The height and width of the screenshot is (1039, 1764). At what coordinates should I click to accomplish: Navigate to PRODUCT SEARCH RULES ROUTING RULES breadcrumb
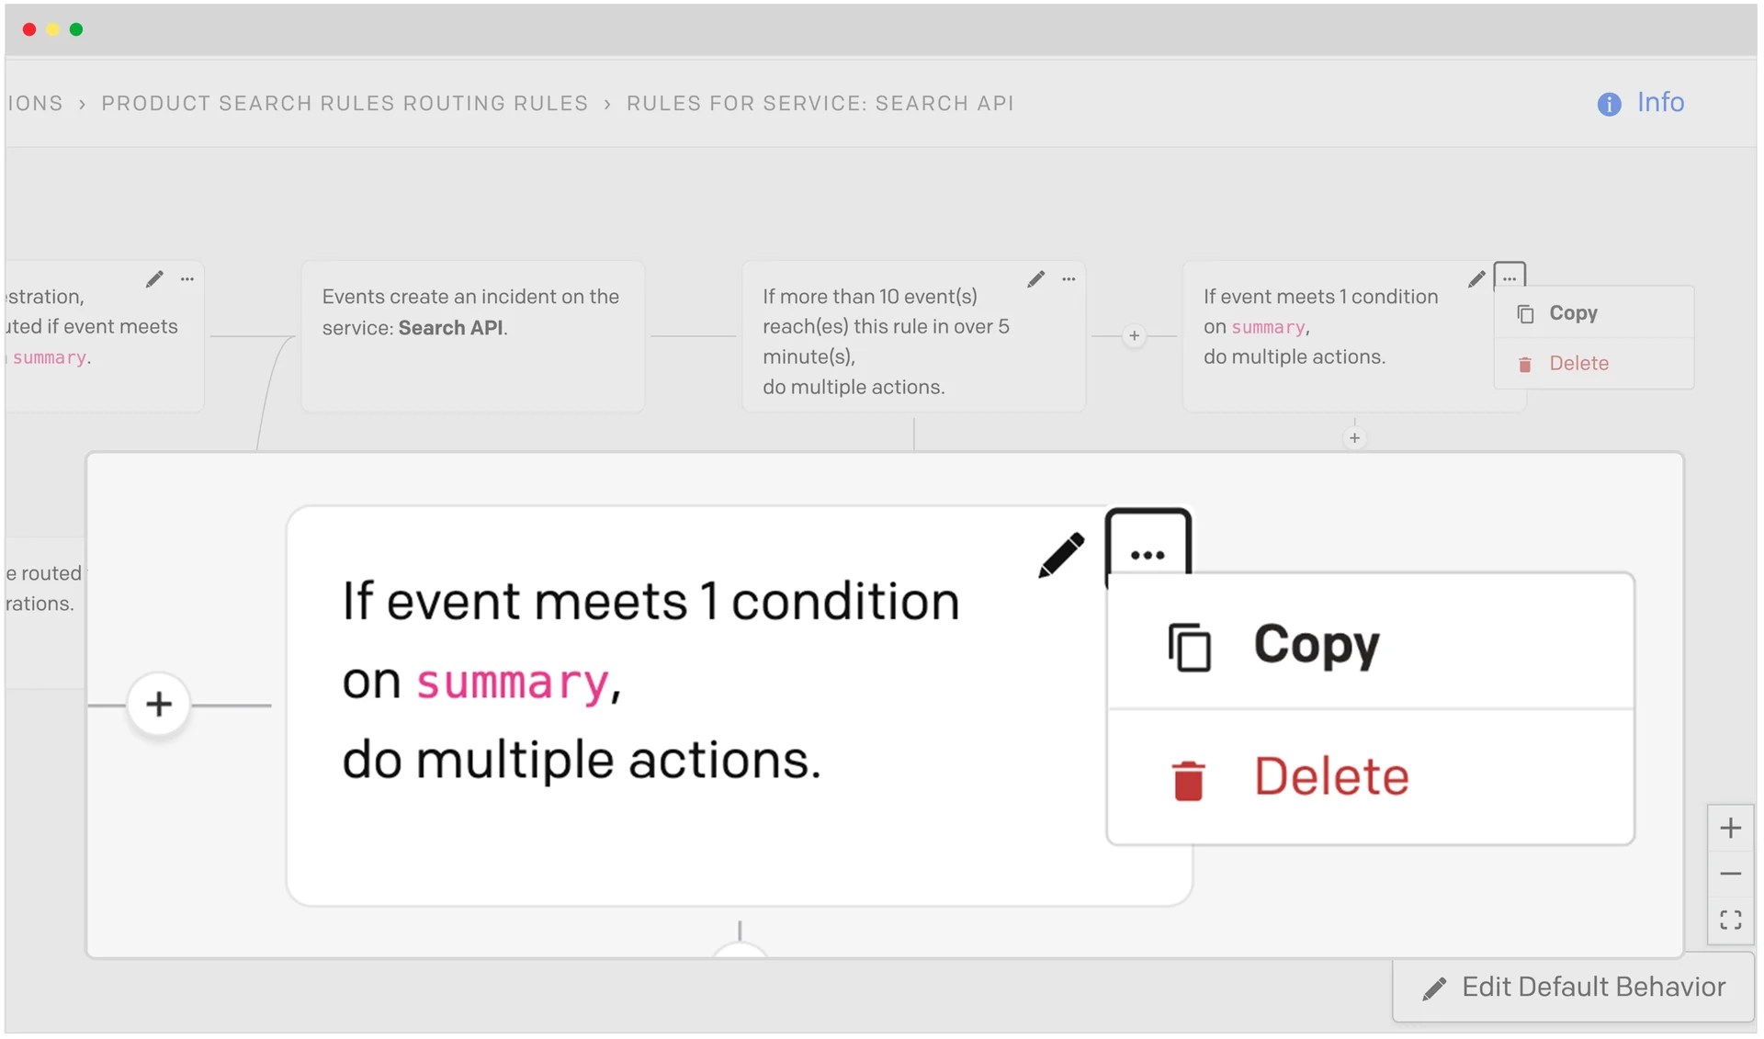[344, 103]
